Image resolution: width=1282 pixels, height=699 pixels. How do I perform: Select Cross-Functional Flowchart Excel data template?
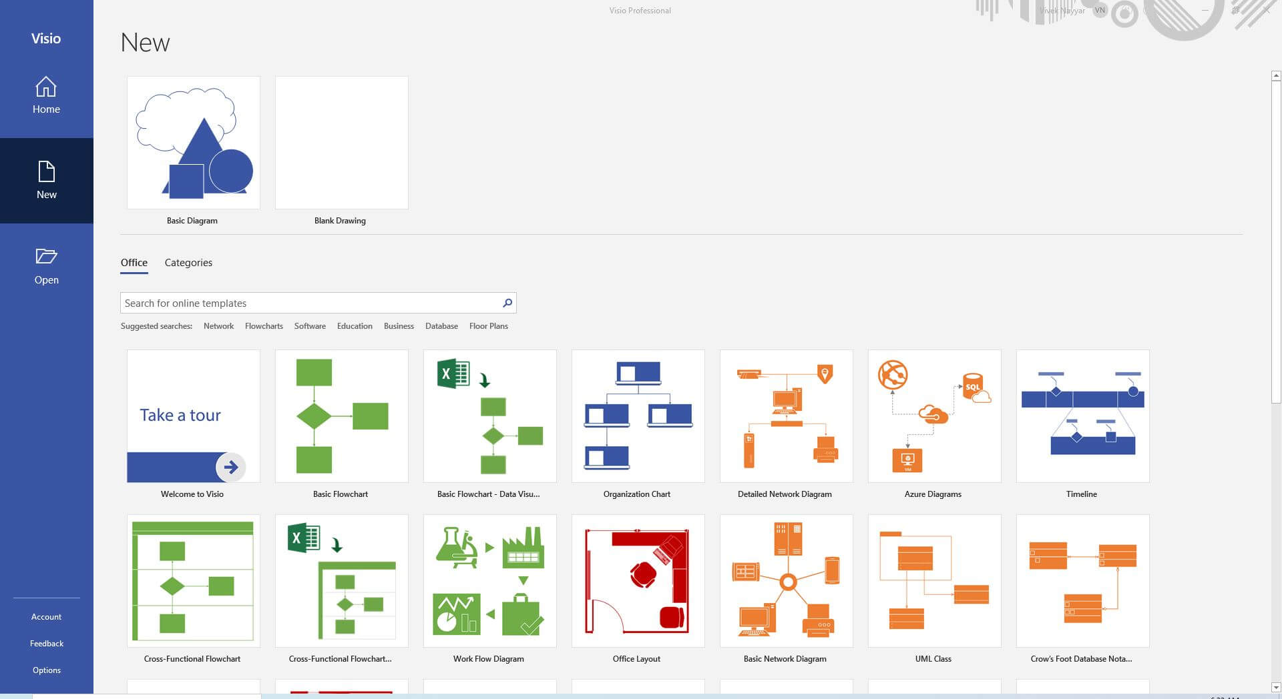(342, 581)
